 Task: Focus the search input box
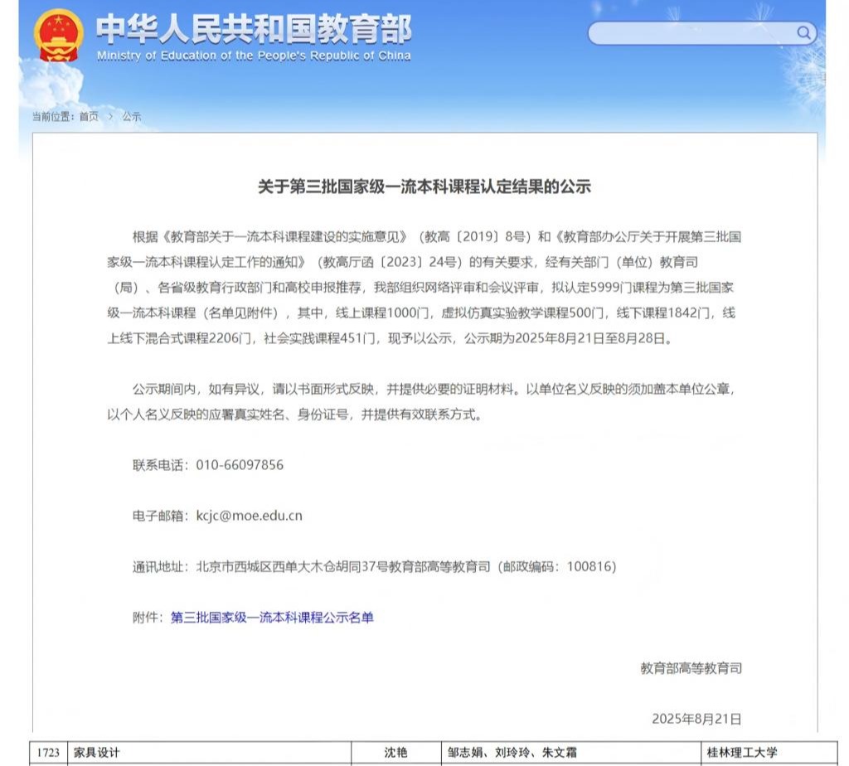692,33
